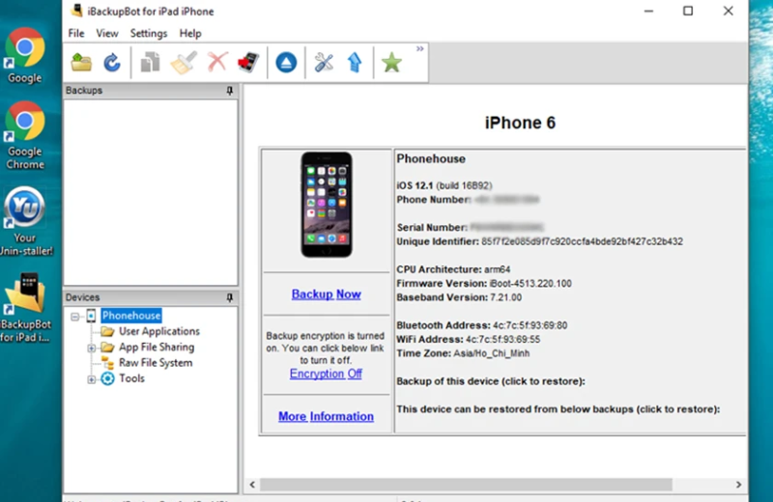Click the iPhone 6 device image
773x502 pixels.
[327, 205]
